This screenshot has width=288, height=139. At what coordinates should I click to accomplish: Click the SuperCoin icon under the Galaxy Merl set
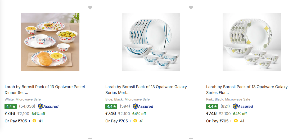point(135,121)
